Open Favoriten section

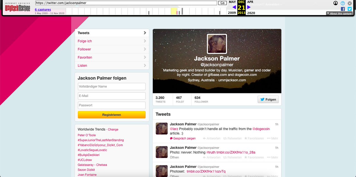[85, 58]
